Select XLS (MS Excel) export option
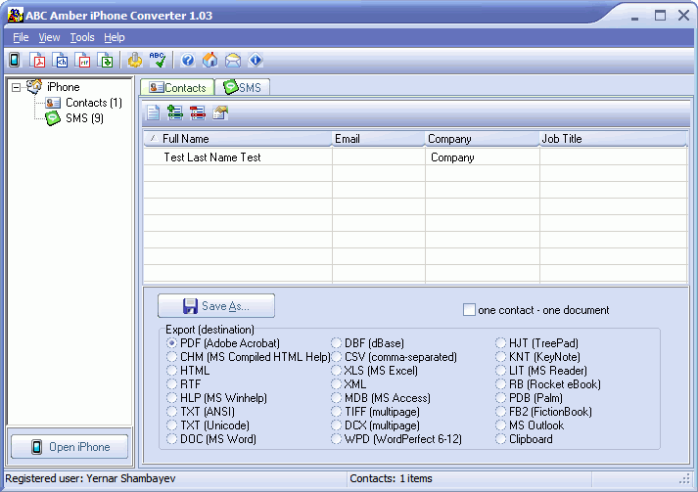Image resolution: width=698 pixels, height=492 pixels. (337, 371)
